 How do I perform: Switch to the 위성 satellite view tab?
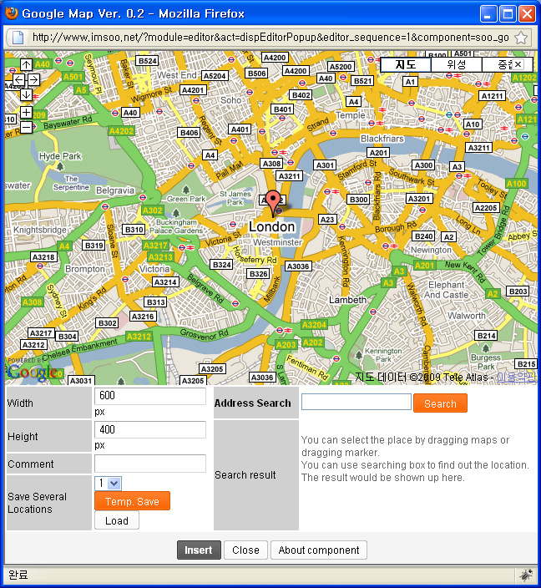tap(457, 64)
